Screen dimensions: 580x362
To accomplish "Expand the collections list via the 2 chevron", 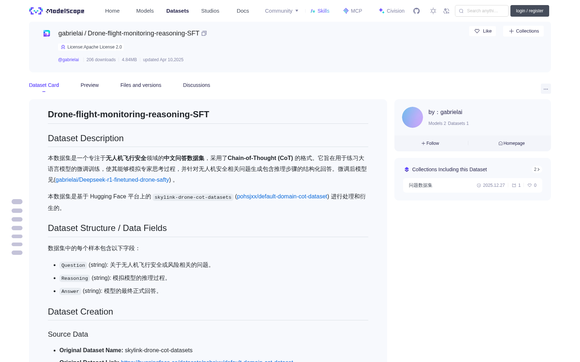I will (537, 169).
